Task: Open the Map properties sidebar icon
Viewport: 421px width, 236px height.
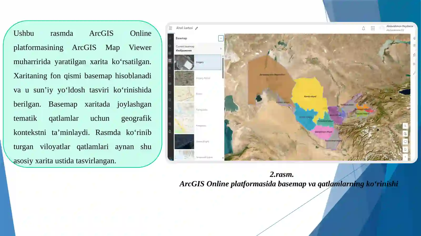Action: (170, 100)
